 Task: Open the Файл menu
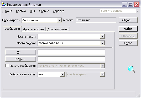tap(8, 11)
